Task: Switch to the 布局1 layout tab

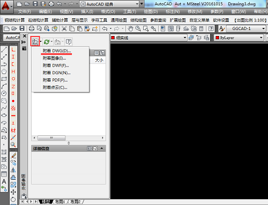Action: pyautogui.click(x=59, y=202)
